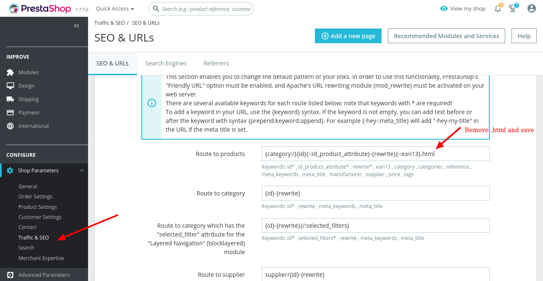
Task: Expand the Advanced Parameters menu
Action: [x=44, y=275]
